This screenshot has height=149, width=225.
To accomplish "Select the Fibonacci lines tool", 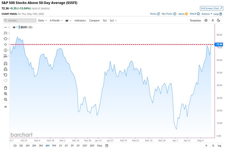I will (x=5, y=33).
